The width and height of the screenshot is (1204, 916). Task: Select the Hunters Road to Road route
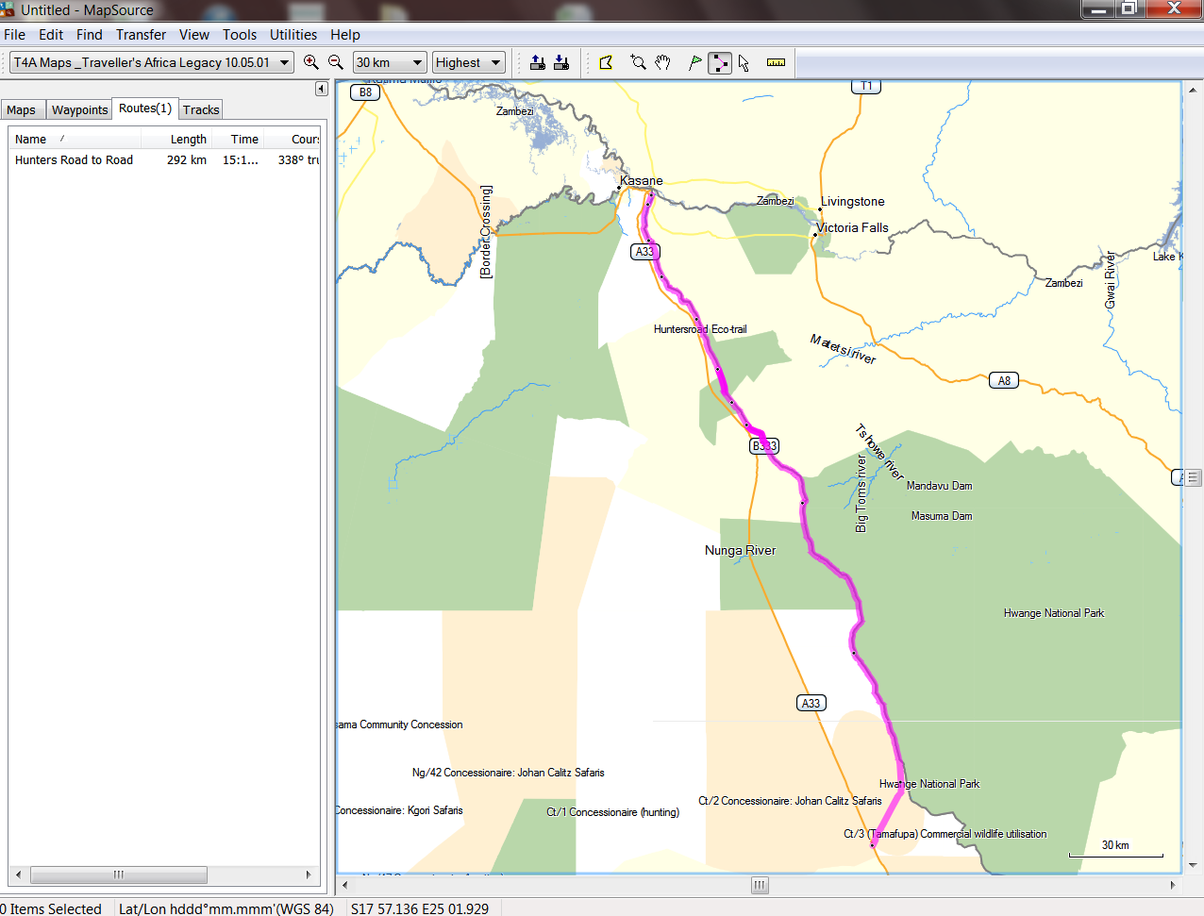[x=74, y=160]
